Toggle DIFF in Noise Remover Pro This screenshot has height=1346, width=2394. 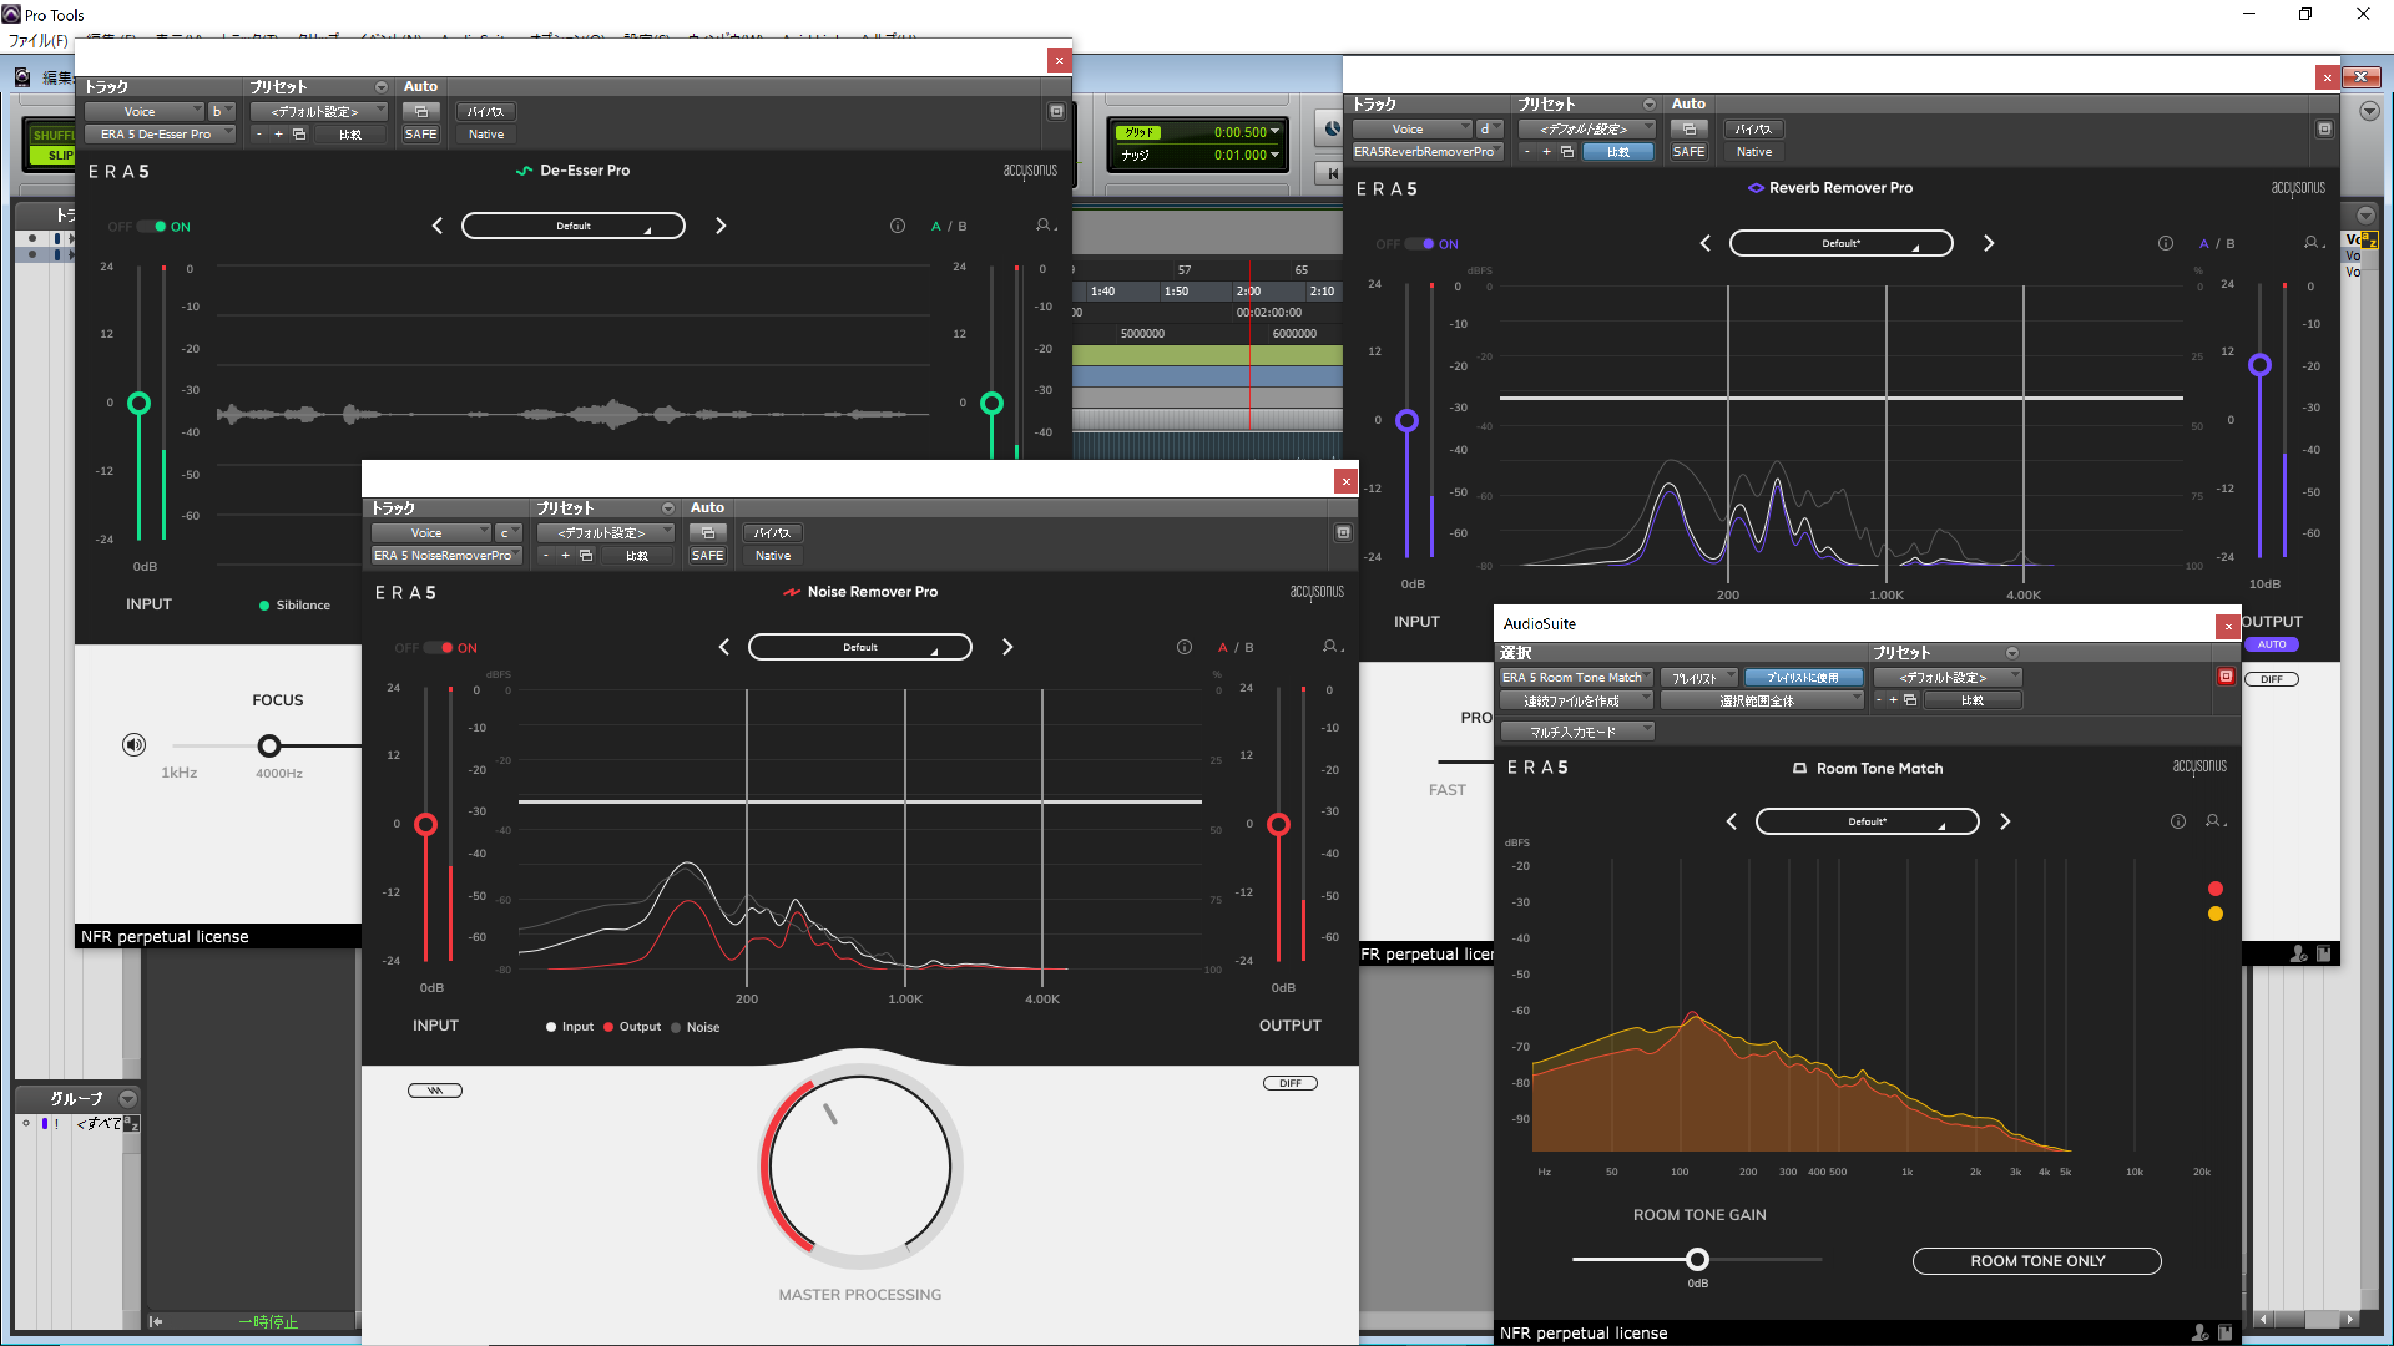tap(1290, 1082)
